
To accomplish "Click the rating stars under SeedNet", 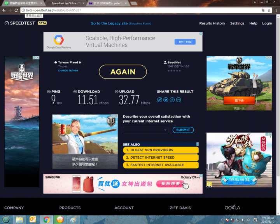I will pyautogui.click(x=174, y=70).
